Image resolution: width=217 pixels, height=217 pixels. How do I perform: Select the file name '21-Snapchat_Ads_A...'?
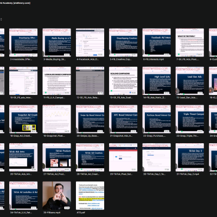click(x=121, y=136)
